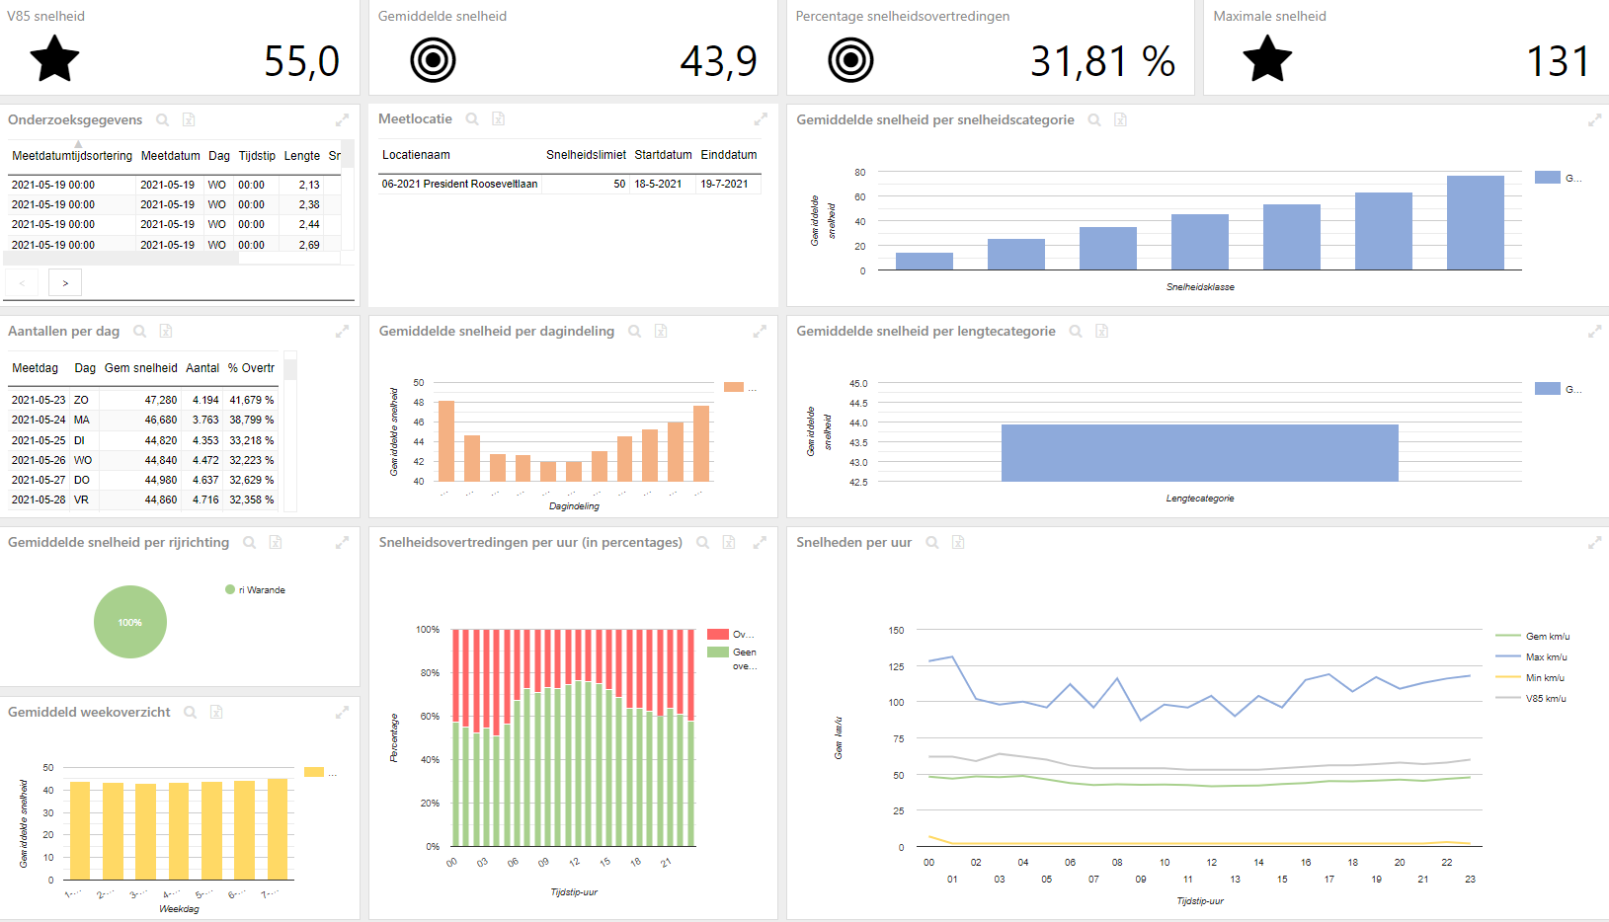The height and width of the screenshot is (922, 1609).
Task: Sort Aantallen table by Gem snelheid column
Action: tap(141, 368)
